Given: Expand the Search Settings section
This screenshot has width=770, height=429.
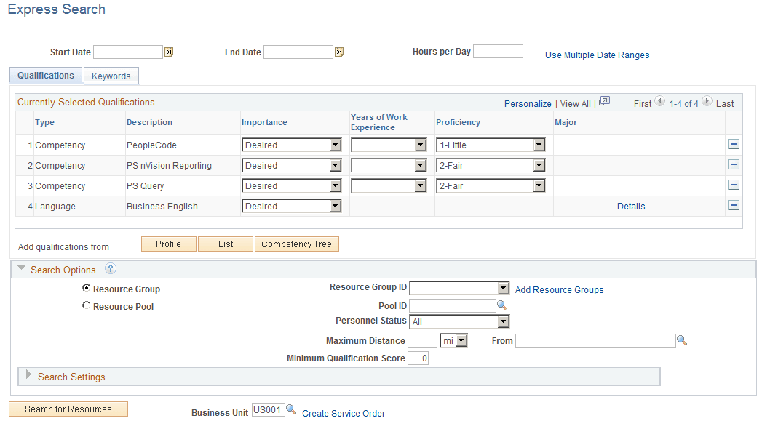Looking at the screenshot, I should coord(28,376).
